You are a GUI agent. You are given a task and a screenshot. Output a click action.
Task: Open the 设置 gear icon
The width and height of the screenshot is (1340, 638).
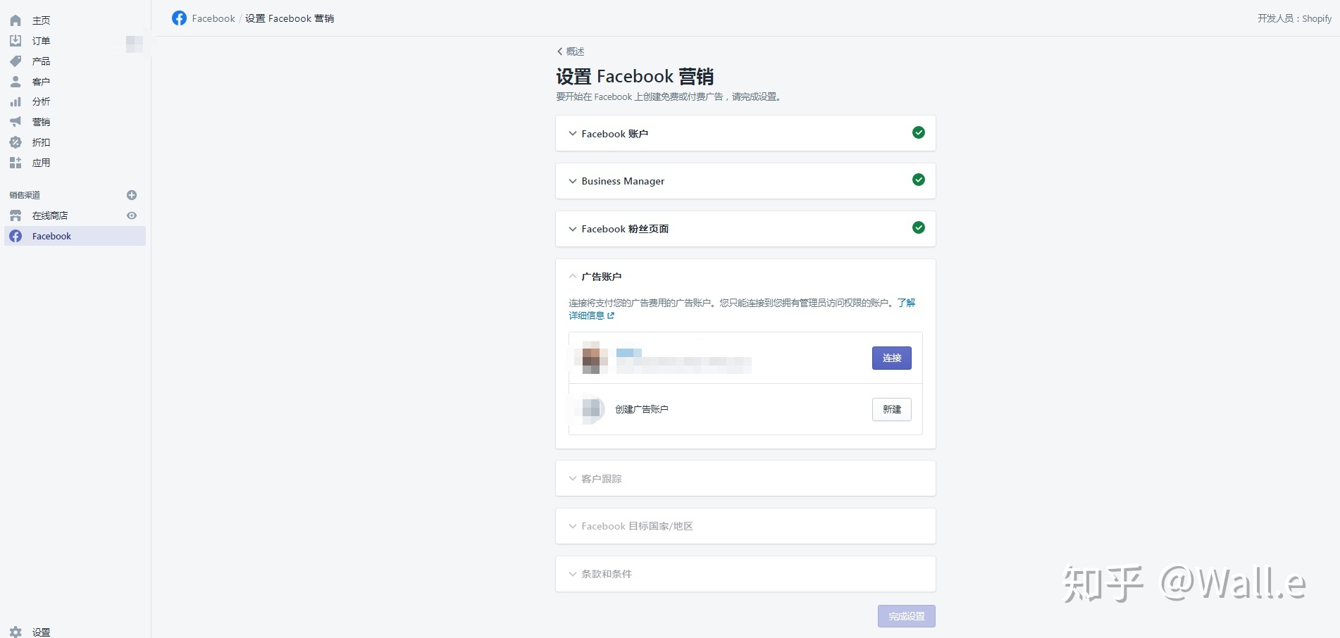15,632
